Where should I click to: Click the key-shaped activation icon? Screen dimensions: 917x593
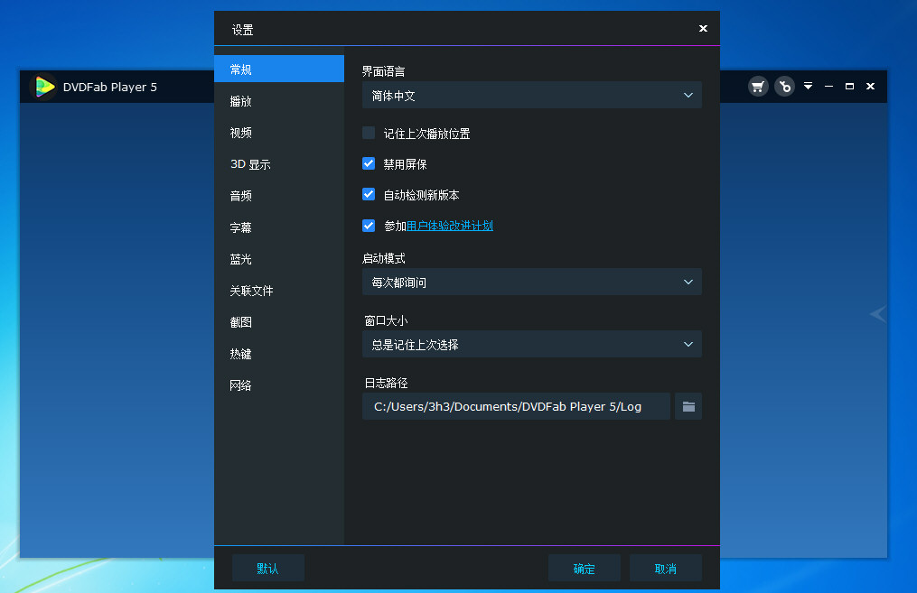coord(784,86)
